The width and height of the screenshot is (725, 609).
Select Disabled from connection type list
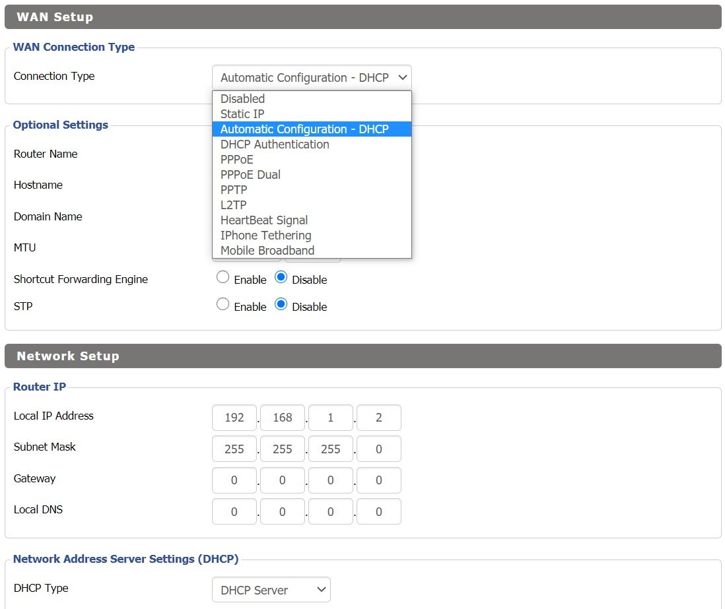click(242, 99)
